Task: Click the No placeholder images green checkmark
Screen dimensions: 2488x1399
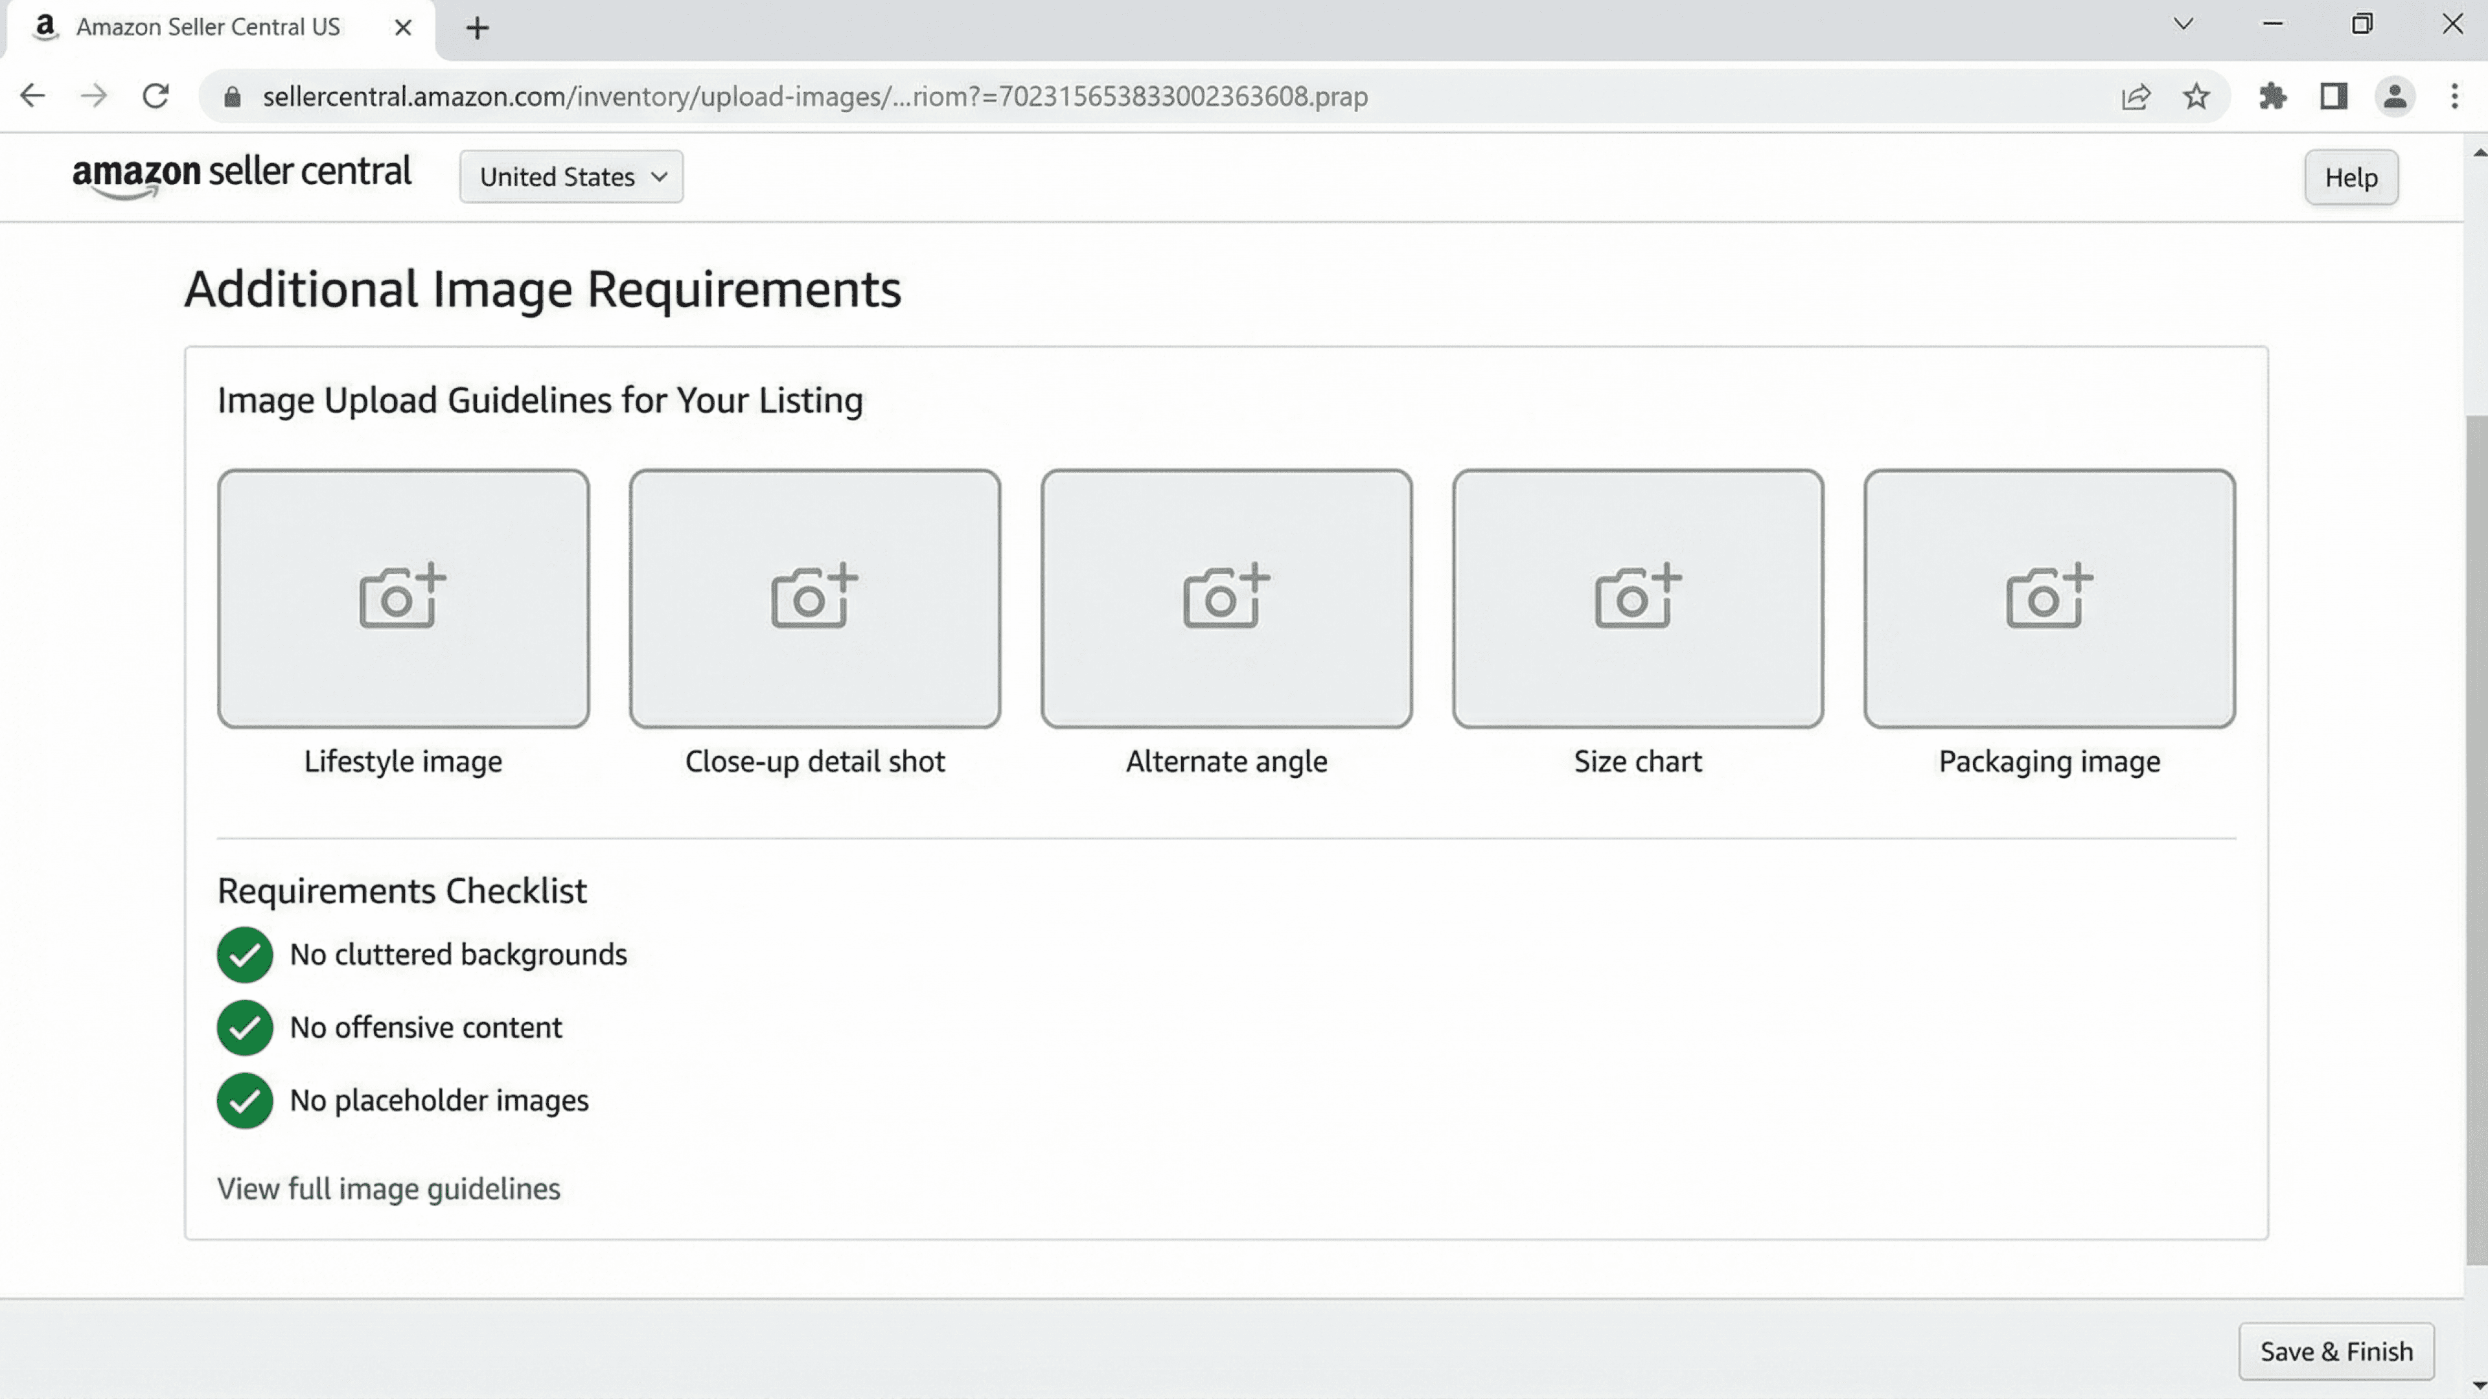Action: [x=244, y=1100]
